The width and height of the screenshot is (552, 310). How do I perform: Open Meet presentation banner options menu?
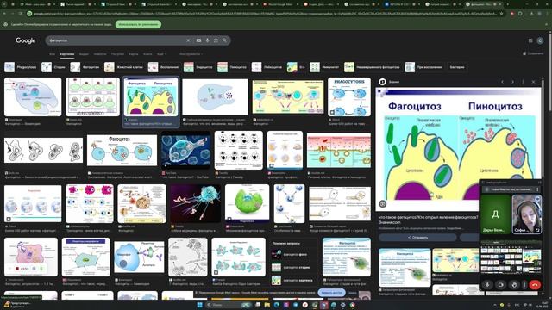[x=537, y=189]
